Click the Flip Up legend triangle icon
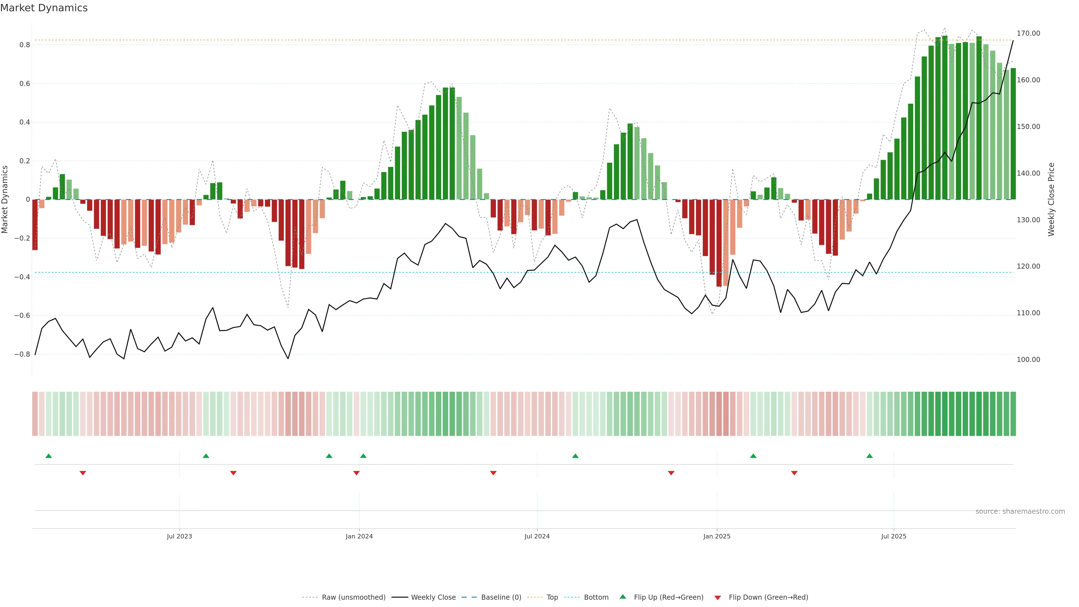Image resolution: width=1079 pixels, height=607 pixels. click(623, 597)
